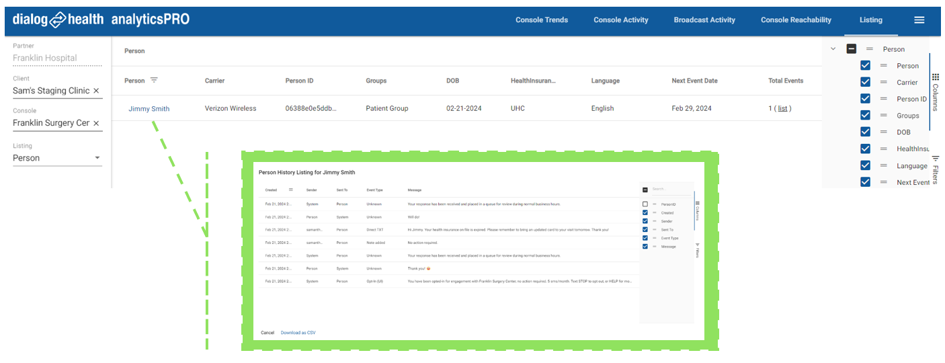Clear the Sam's Staging Clinic client selection
The width and height of the screenshot is (945, 363).
coord(96,91)
